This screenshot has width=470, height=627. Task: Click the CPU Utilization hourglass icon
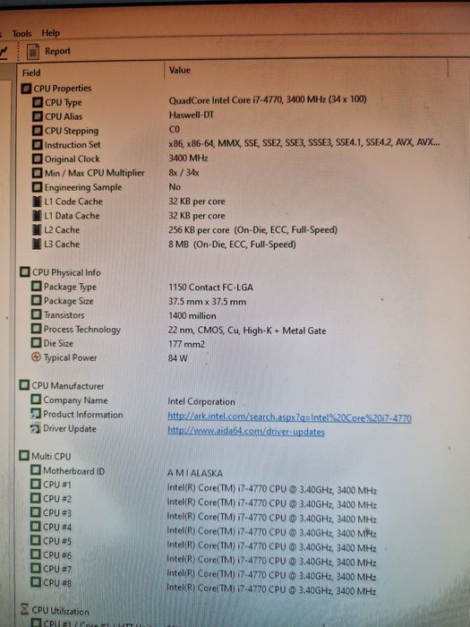click(x=24, y=609)
